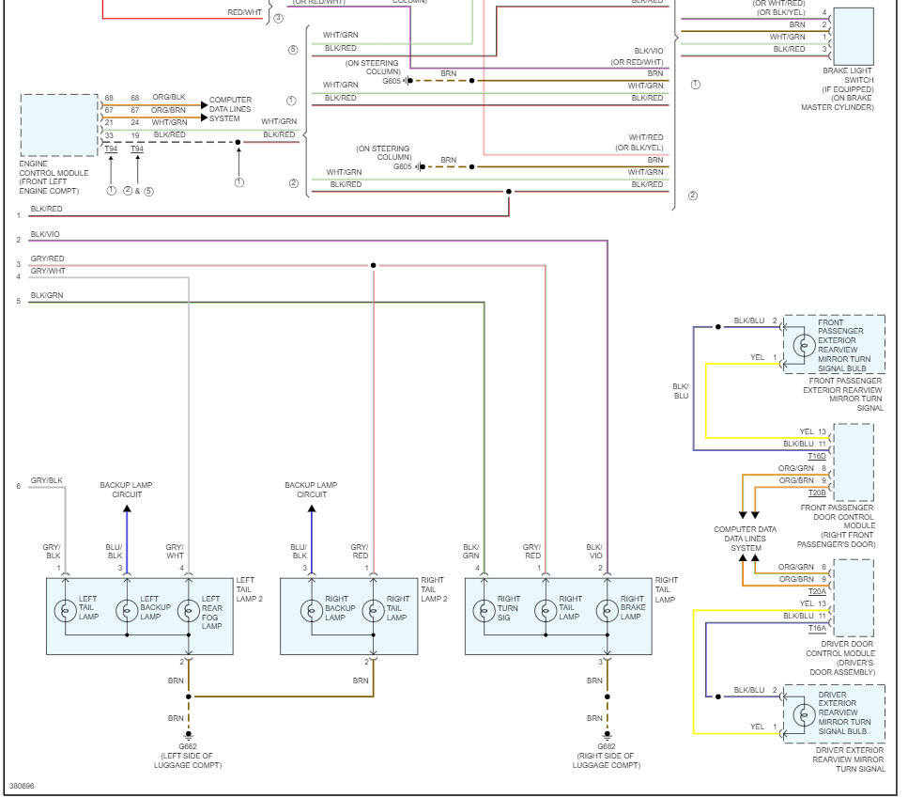The height and width of the screenshot is (798, 908).
Task: Click connector label 'T20A'
Action: coord(817,591)
